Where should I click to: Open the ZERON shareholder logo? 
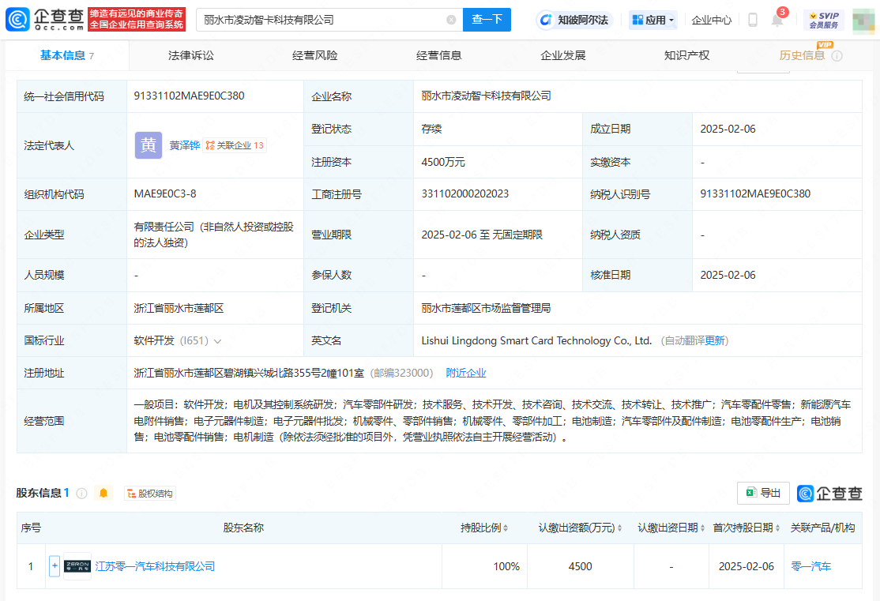click(77, 566)
